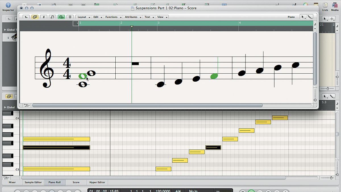This screenshot has width=341, height=192.
Task: Click the note icon beside the Arrange ruler
Action: pyautogui.click(x=337, y=26)
